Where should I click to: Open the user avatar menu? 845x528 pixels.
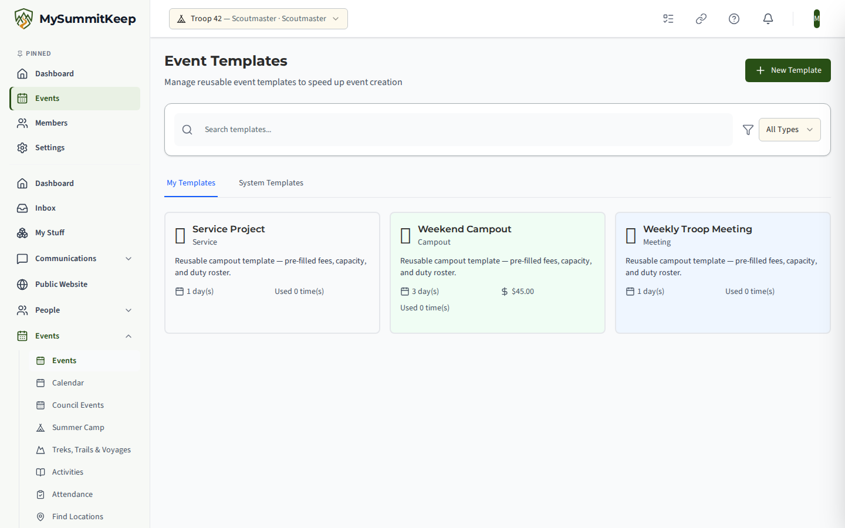click(817, 19)
